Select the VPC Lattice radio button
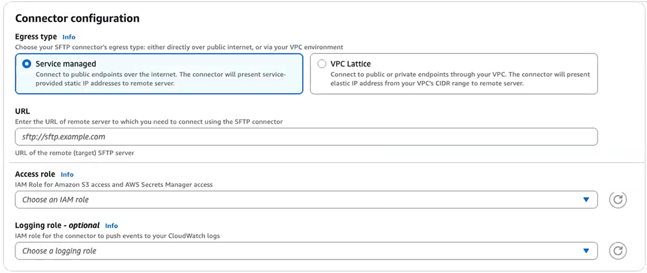 321,64
